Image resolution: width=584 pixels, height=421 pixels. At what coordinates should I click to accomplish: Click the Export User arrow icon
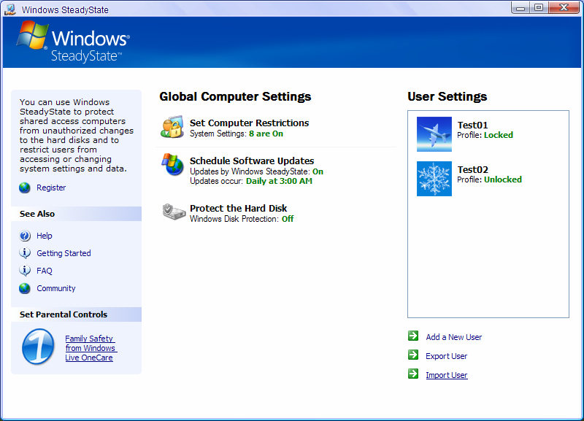click(412, 356)
